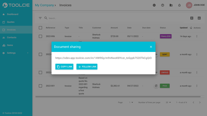Sort by Updated column arrow

click(x=191, y=28)
